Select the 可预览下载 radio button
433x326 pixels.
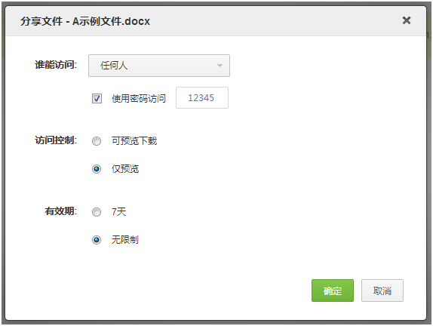pyautogui.click(x=97, y=141)
